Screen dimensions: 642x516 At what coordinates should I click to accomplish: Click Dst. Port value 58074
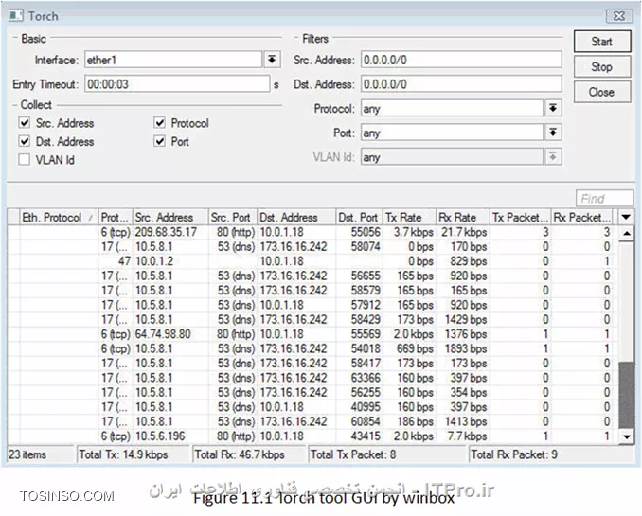366,247
